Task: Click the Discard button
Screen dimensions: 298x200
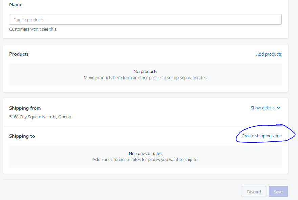Action: point(254,192)
